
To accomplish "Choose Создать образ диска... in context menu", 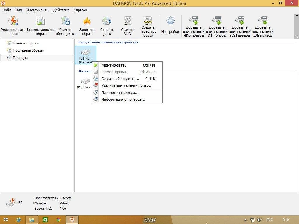I will (127, 79).
